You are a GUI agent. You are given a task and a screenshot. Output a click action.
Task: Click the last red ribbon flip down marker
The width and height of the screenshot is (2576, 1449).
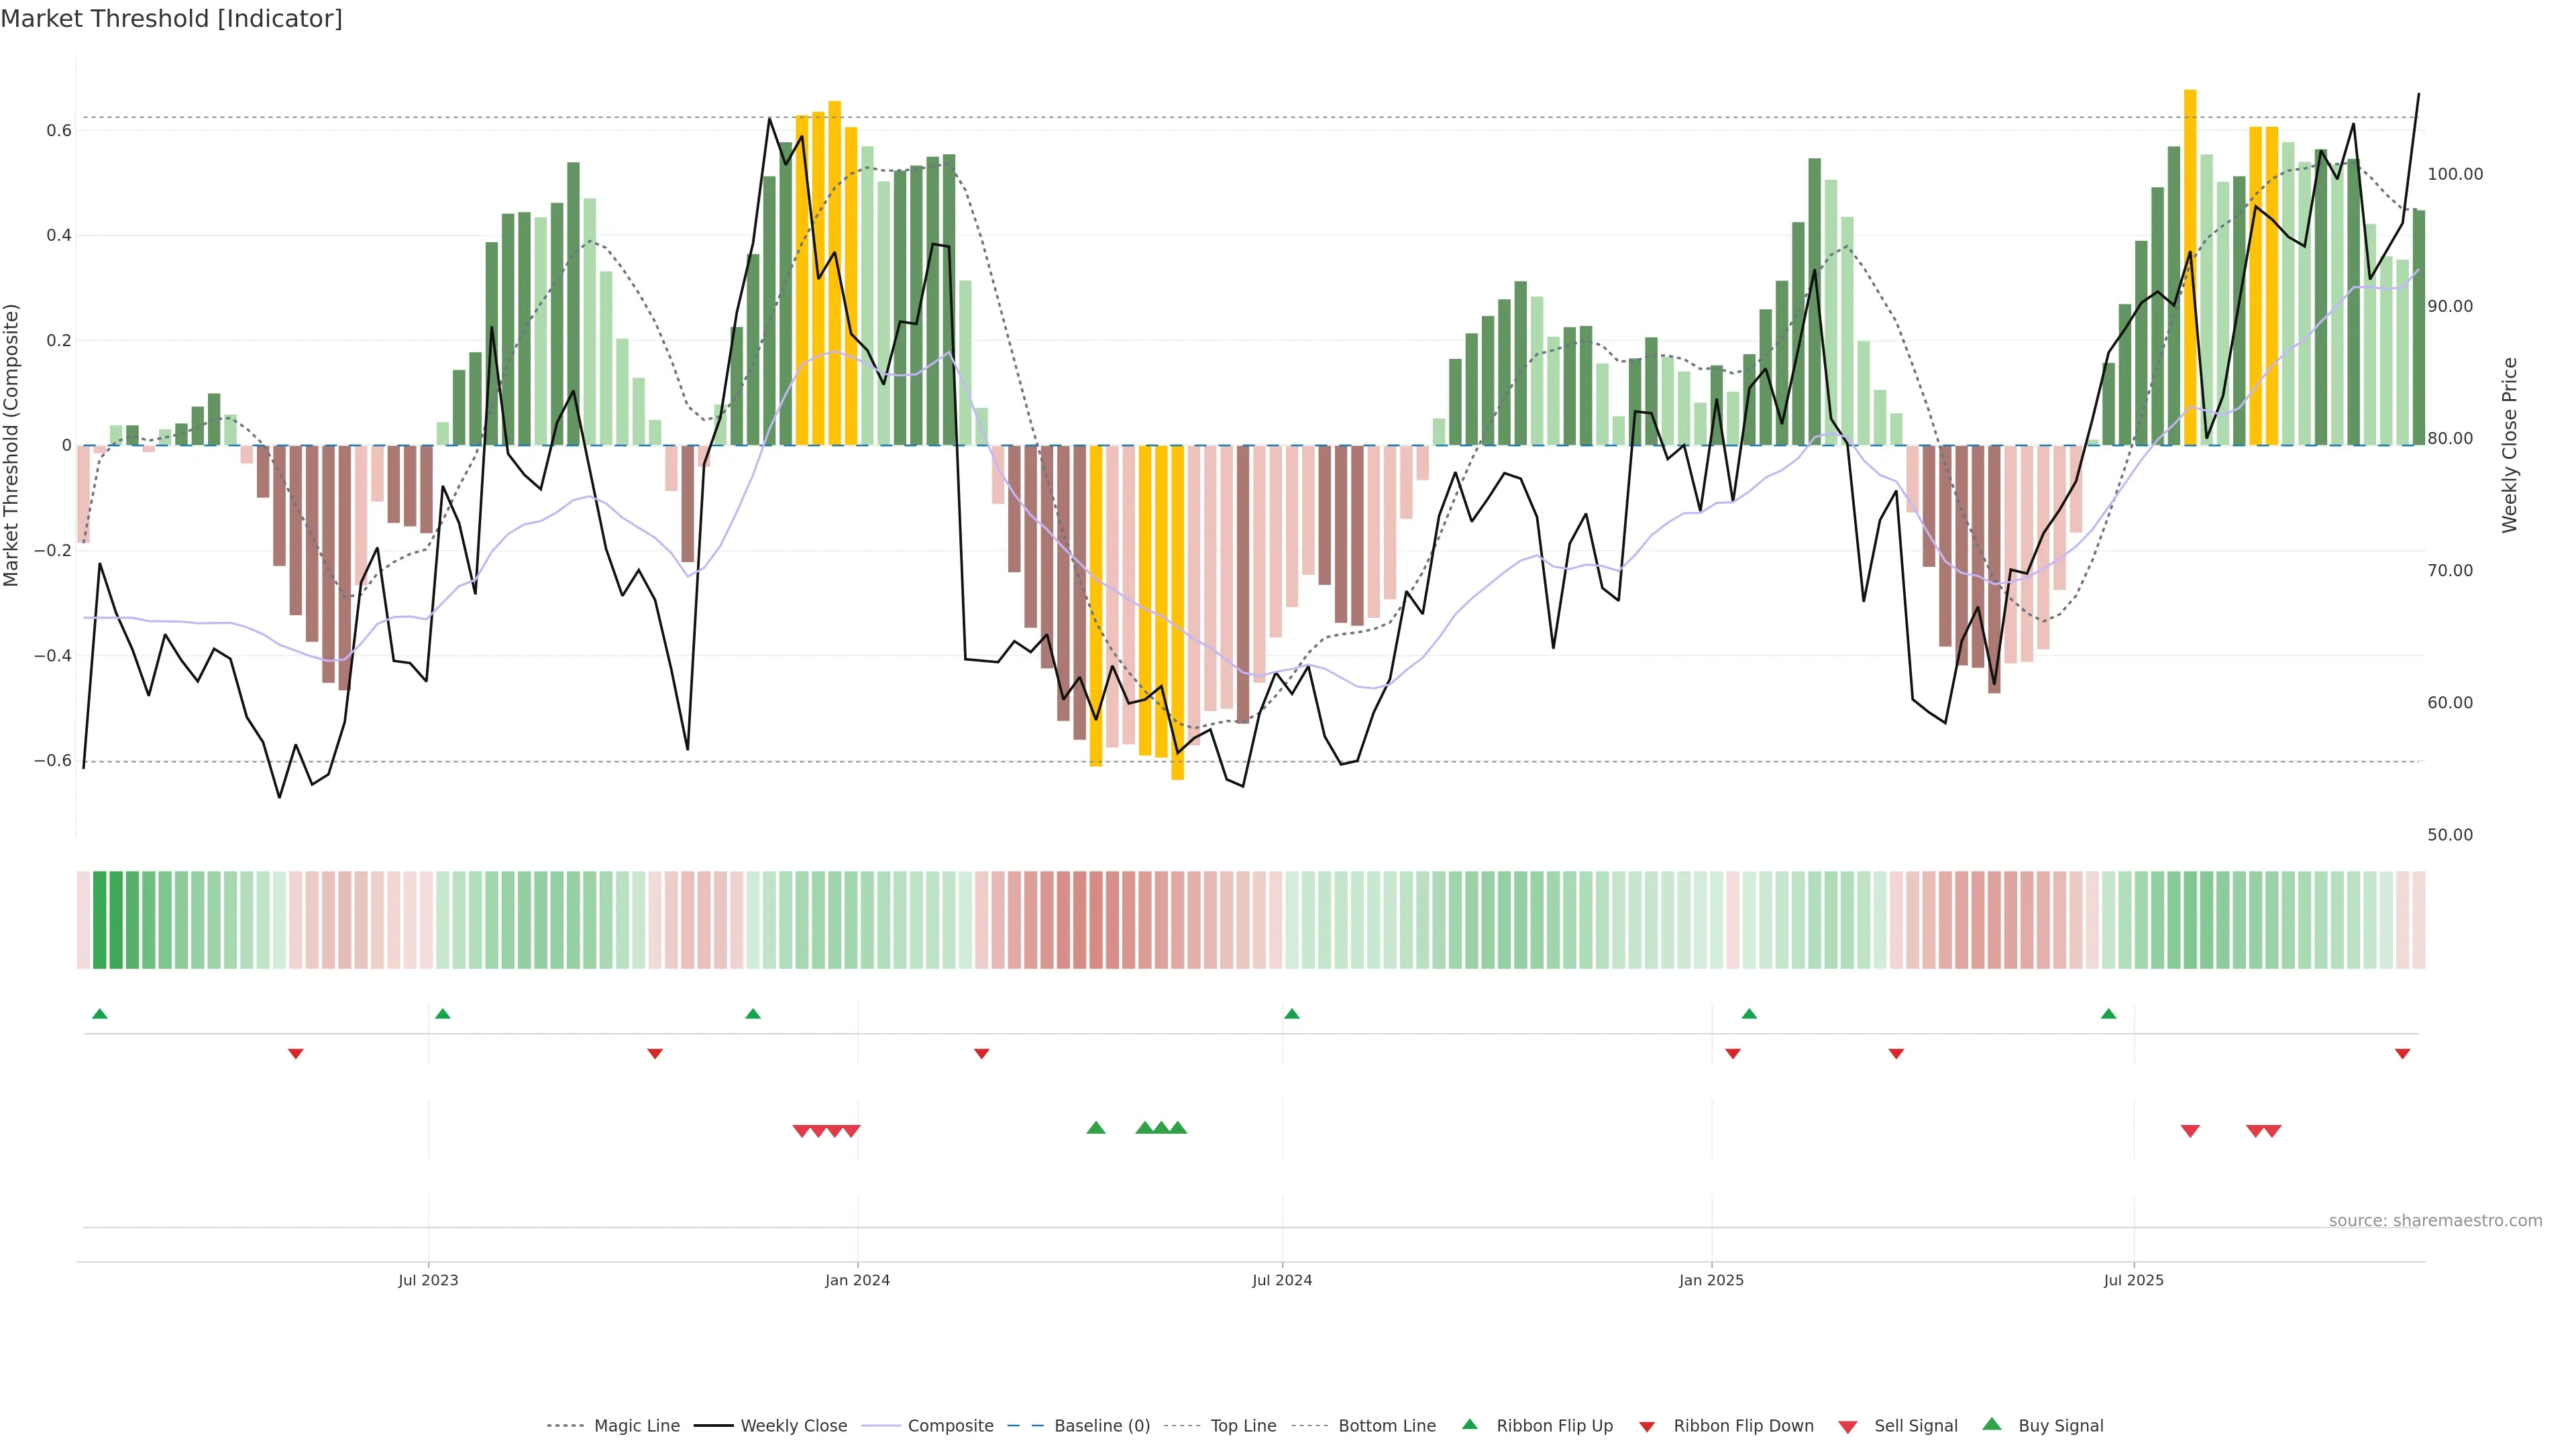pyautogui.click(x=2402, y=1054)
